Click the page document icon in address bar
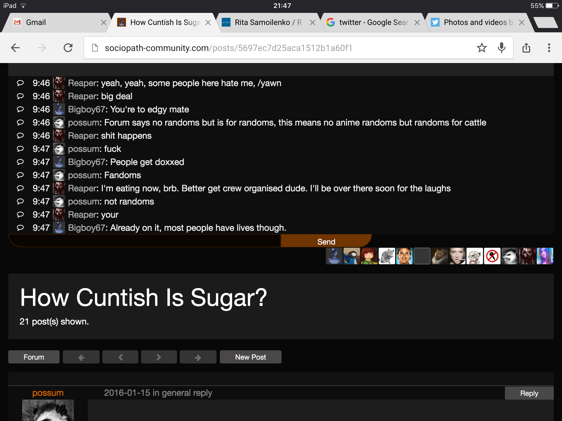Image resolution: width=562 pixels, height=421 pixels. [x=95, y=48]
